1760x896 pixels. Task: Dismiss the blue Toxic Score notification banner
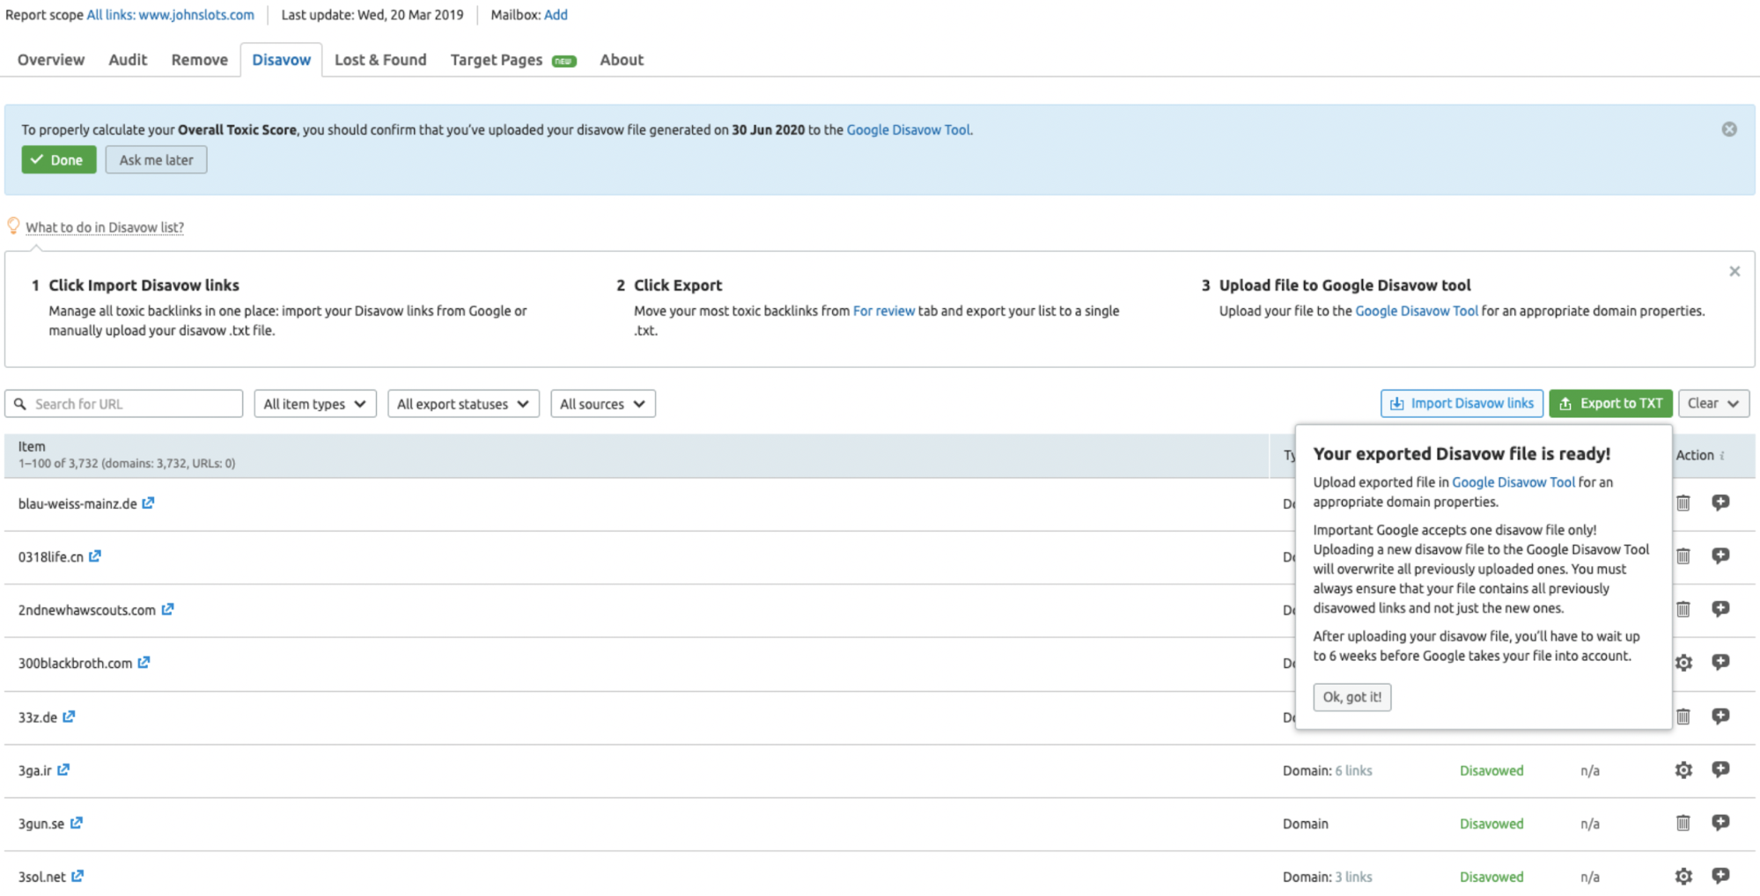click(1728, 129)
